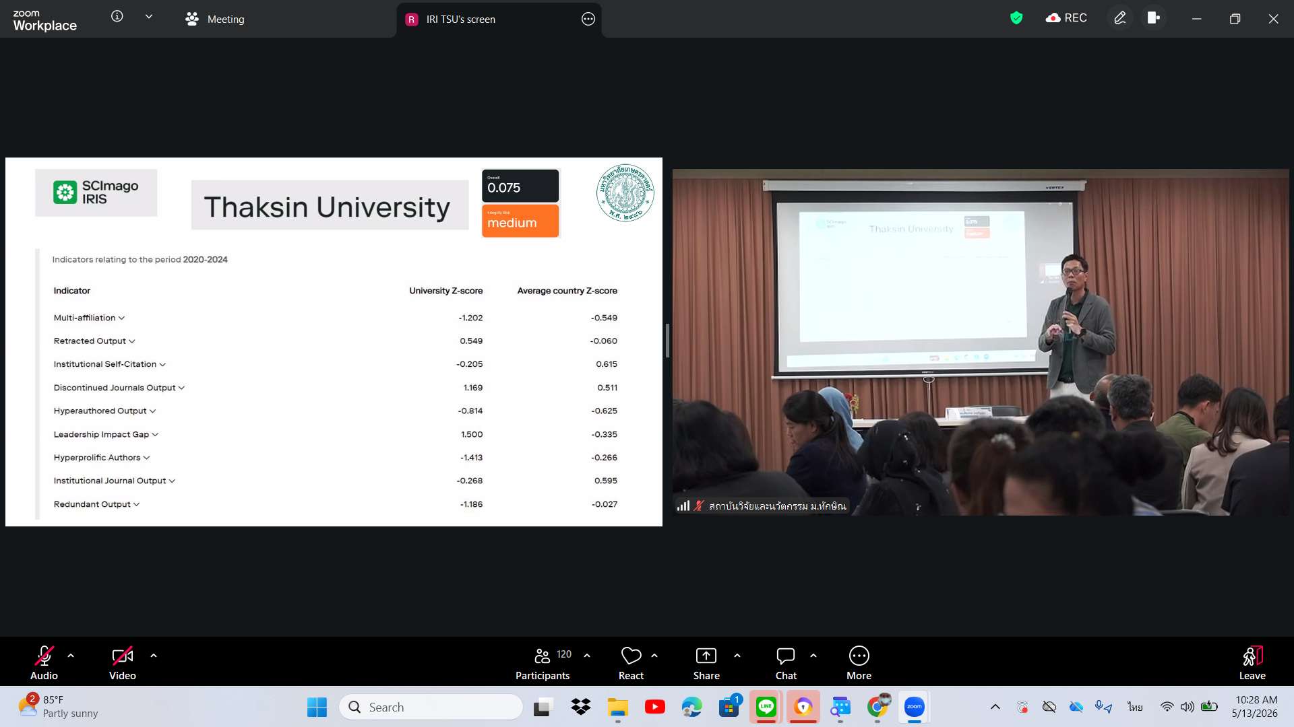Open more options on IRI TSU's screen tab
The height and width of the screenshot is (727, 1294).
coord(588,19)
